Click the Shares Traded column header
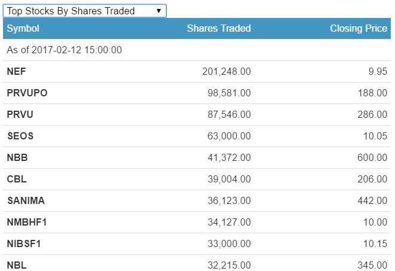Viewport: 395px width, 271px height. (218, 28)
